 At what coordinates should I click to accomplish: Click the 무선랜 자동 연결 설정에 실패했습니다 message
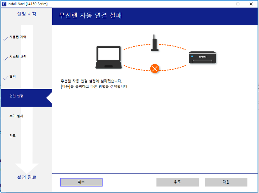(91, 81)
